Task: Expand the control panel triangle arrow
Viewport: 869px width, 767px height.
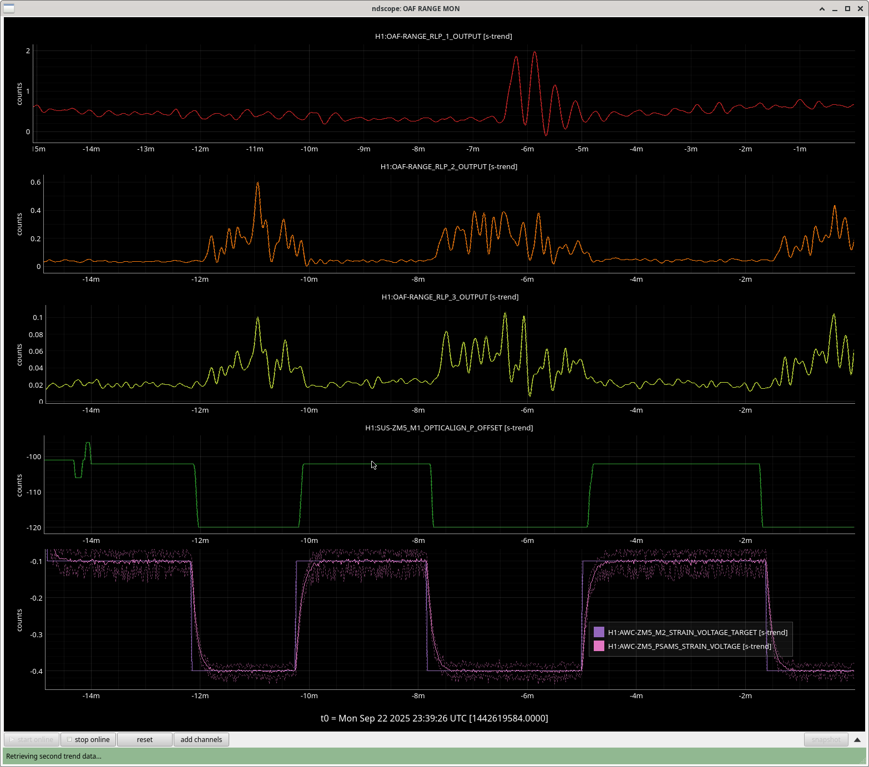Action: [857, 739]
